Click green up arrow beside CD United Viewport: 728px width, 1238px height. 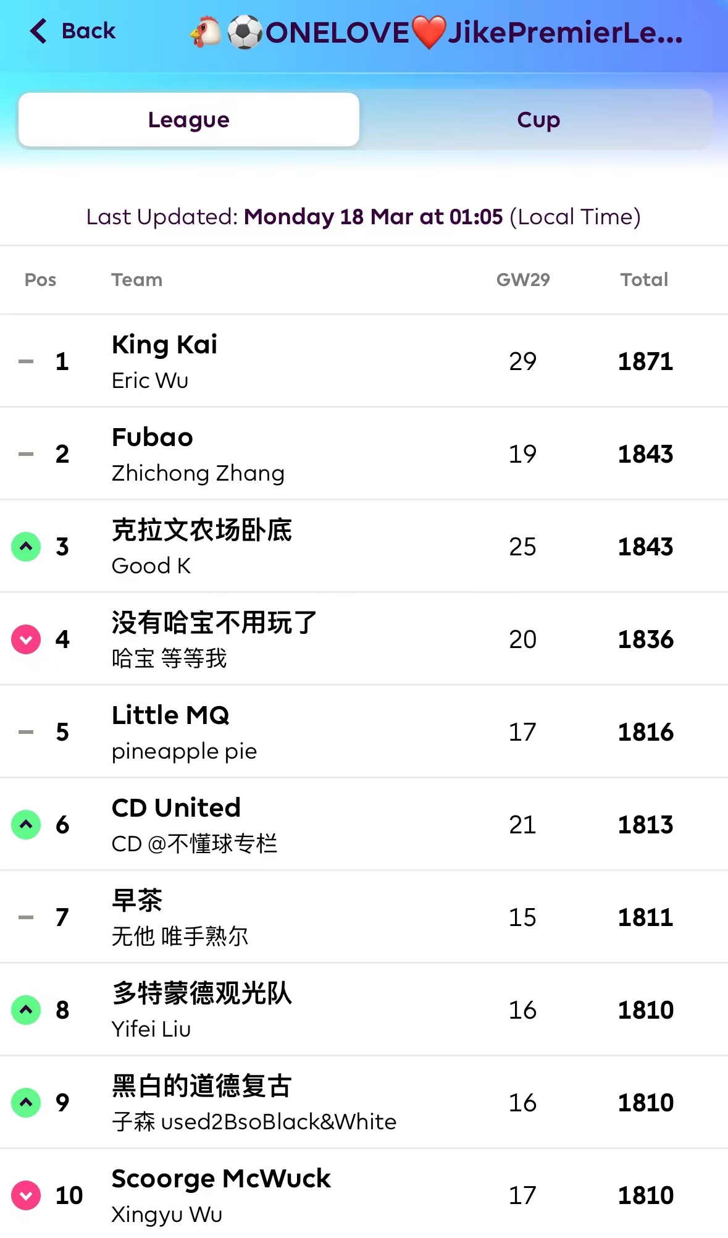tap(26, 825)
